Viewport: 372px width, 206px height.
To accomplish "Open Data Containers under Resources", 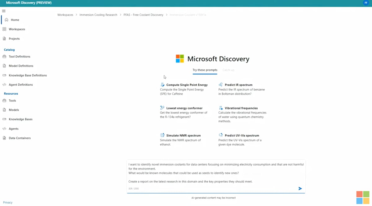I will click(x=20, y=138).
